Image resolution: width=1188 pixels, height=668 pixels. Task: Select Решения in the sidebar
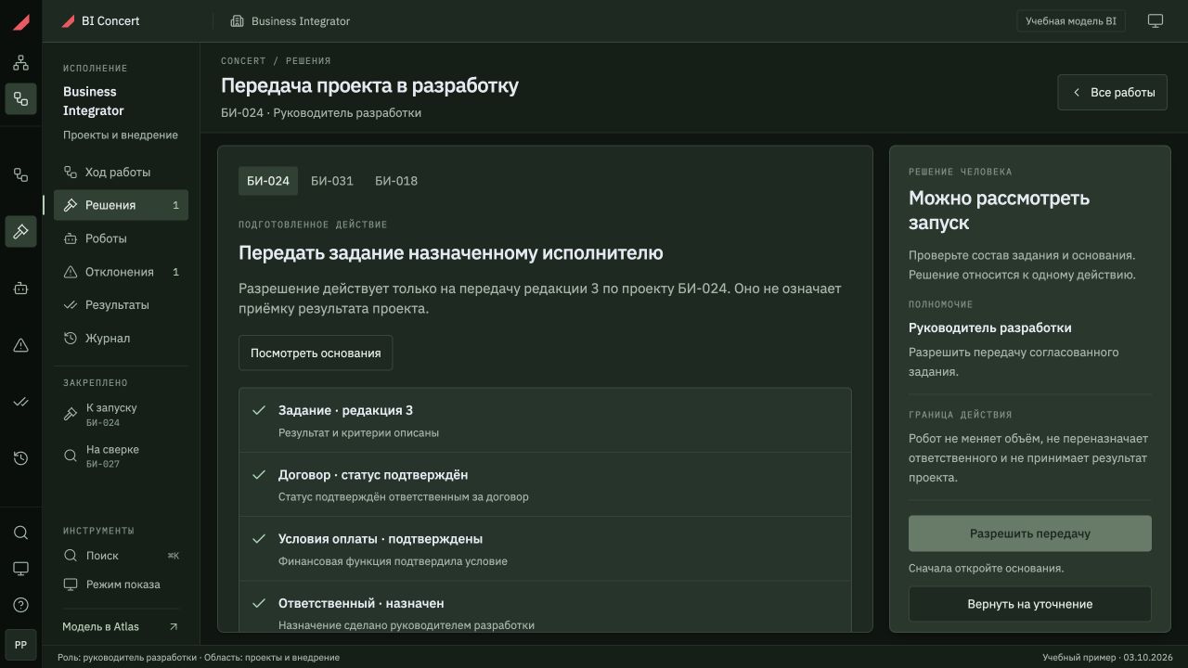[121, 205]
